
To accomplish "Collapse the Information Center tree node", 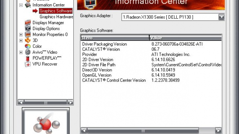I will coord(21,5).
